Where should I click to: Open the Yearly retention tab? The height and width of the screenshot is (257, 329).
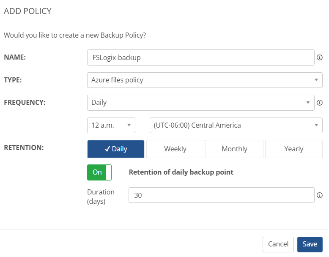tap(293, 149)
